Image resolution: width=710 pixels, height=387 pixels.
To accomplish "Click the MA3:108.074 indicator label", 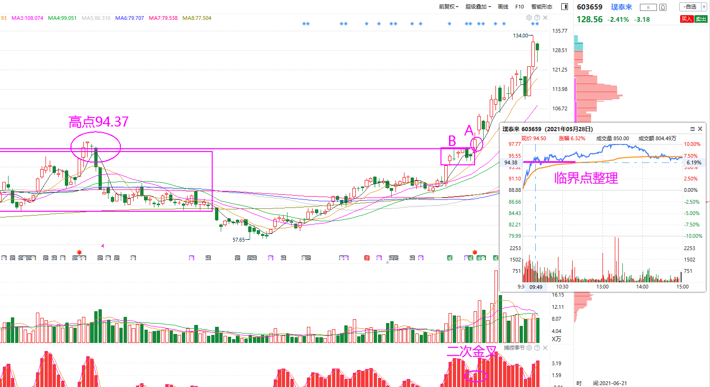I will pyautogui.click(x=27, y=18).
